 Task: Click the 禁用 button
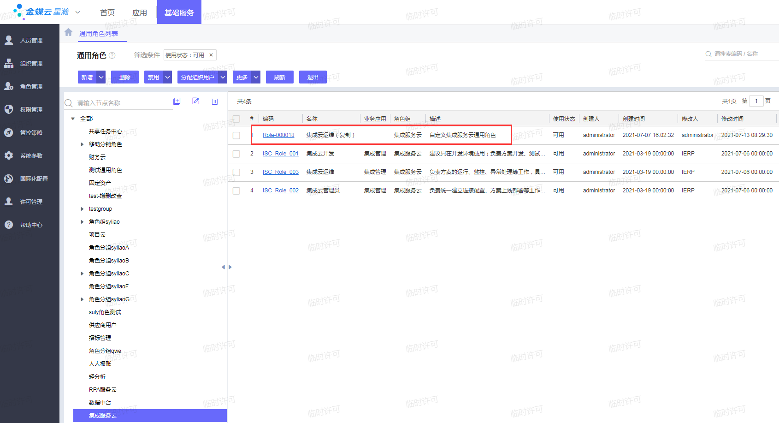[x=153, y=77]
